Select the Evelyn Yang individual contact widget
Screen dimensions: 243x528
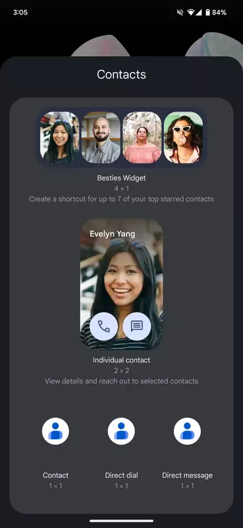tap(121, 284)
